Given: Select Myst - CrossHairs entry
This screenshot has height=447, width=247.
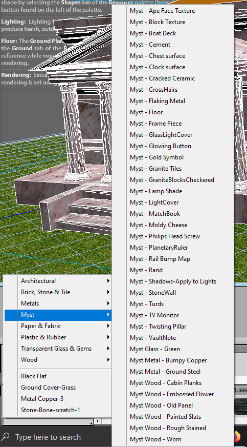Looking at the screenshot, I should 173,90.
